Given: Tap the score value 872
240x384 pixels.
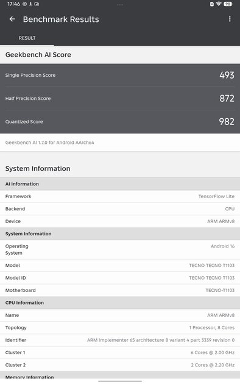Looking at the screenshot, I should (227, 99).
